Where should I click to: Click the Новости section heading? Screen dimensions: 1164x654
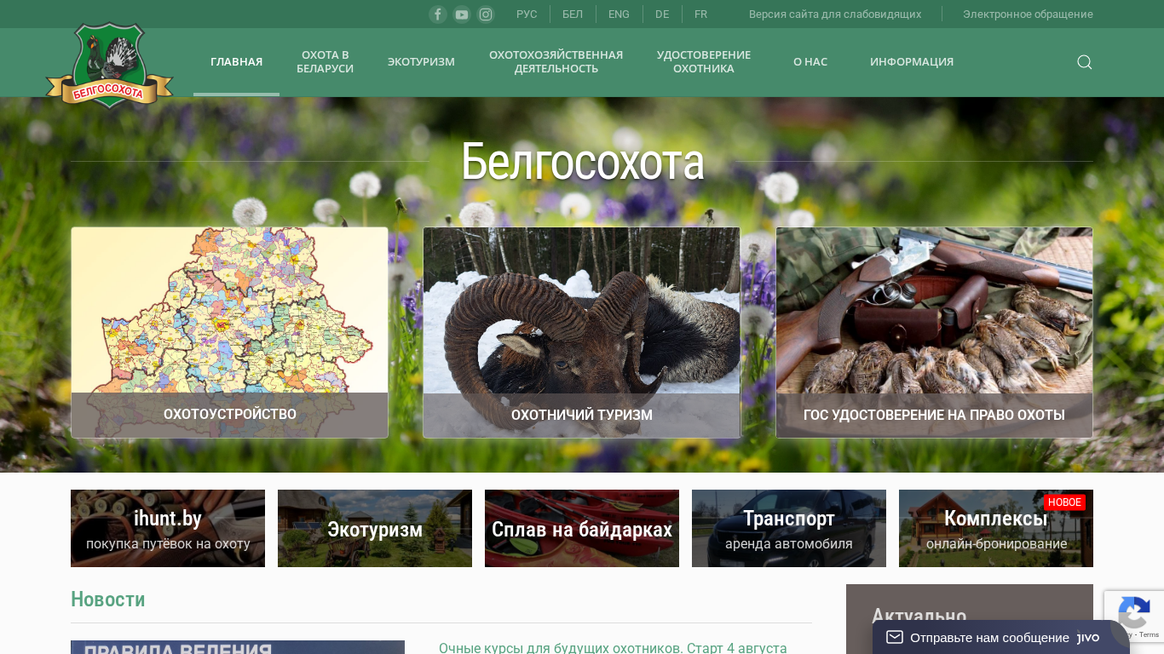click(108, 599)
